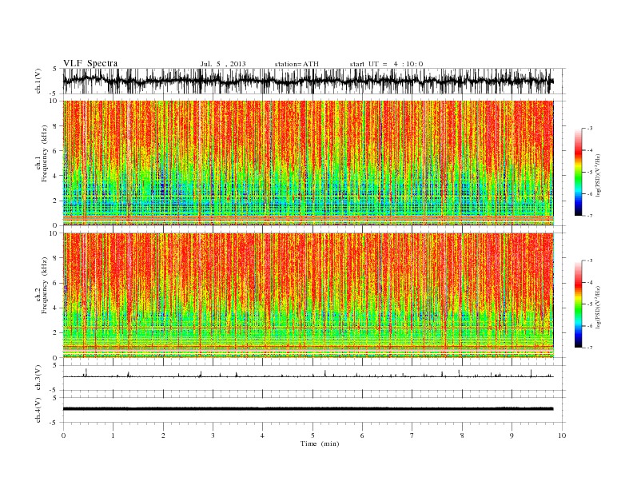Click the "-7" tick on the ch.2 colorbar
Screen dimensions: 633x489
tap(590, 348)
